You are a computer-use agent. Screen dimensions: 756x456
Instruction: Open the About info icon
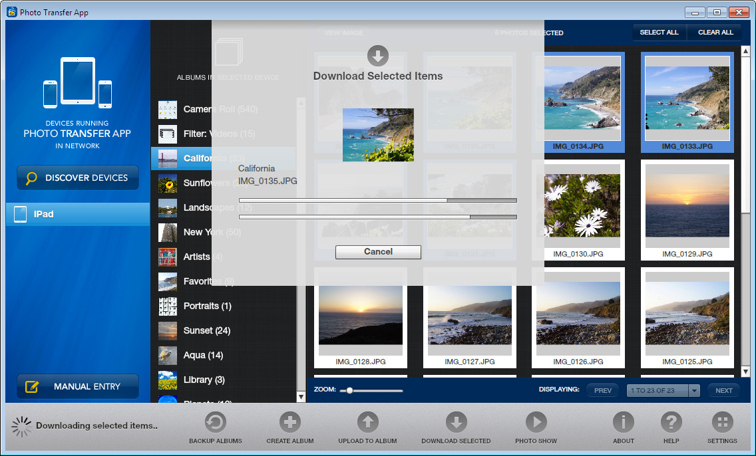tap(623, 423)
